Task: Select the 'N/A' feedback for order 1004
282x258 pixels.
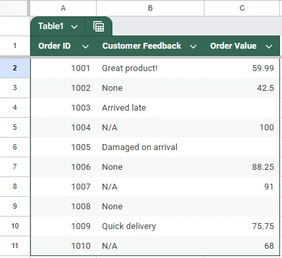Action: click(x=150, y=128)
